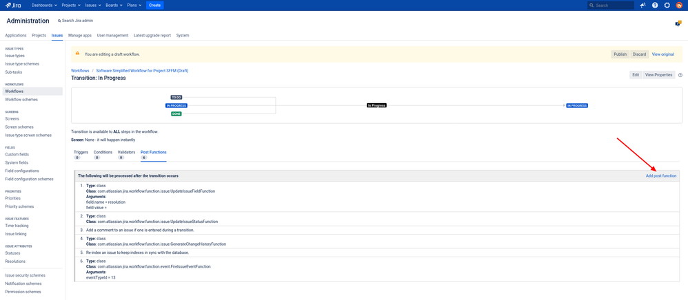Image resolution: width=688 pixels, height=300 pixels.
Task: Open Workflow schemes in sidebar
Action: (21, 99)
